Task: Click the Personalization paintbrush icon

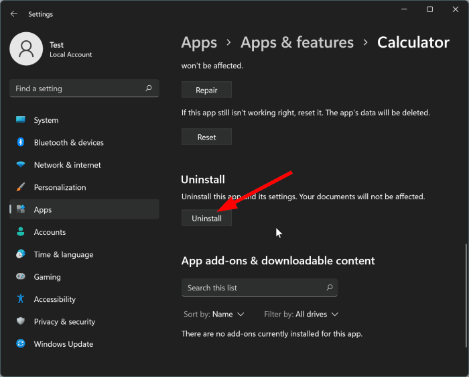Action: click(21, 187)
